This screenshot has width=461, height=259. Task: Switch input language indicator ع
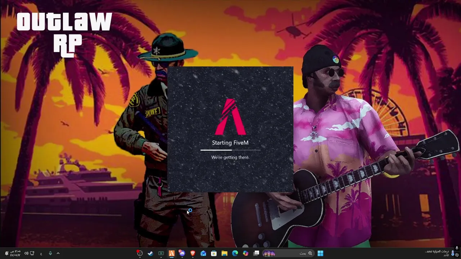point(41,254)
